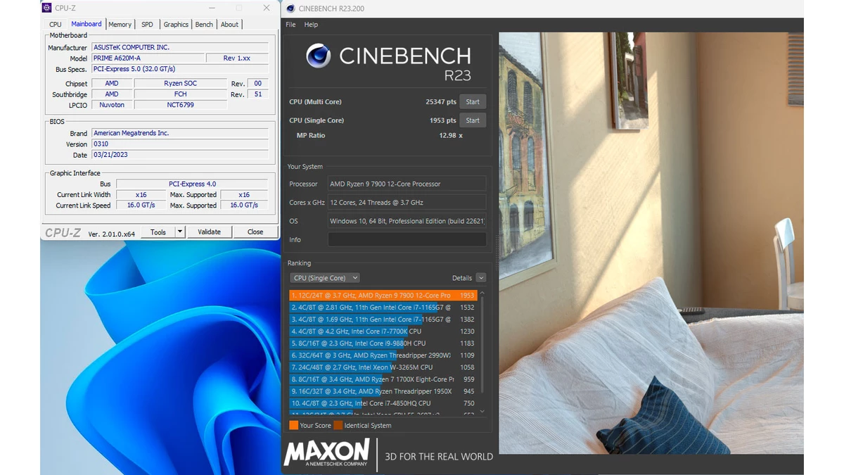Click the BIOS Date 03/21/2023 field
The height and width of the screenshot is (475, 844).
[180, 154]
